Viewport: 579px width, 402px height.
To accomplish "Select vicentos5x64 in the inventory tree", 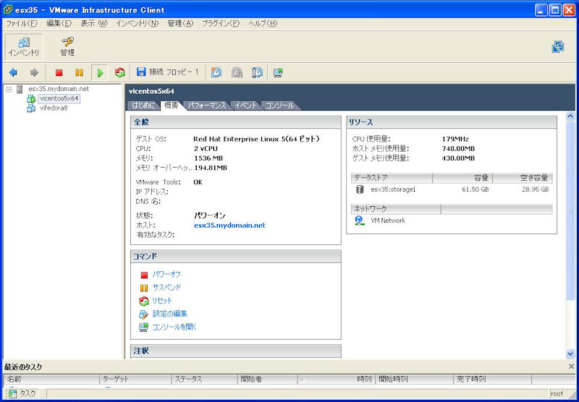I will point(59,98).
